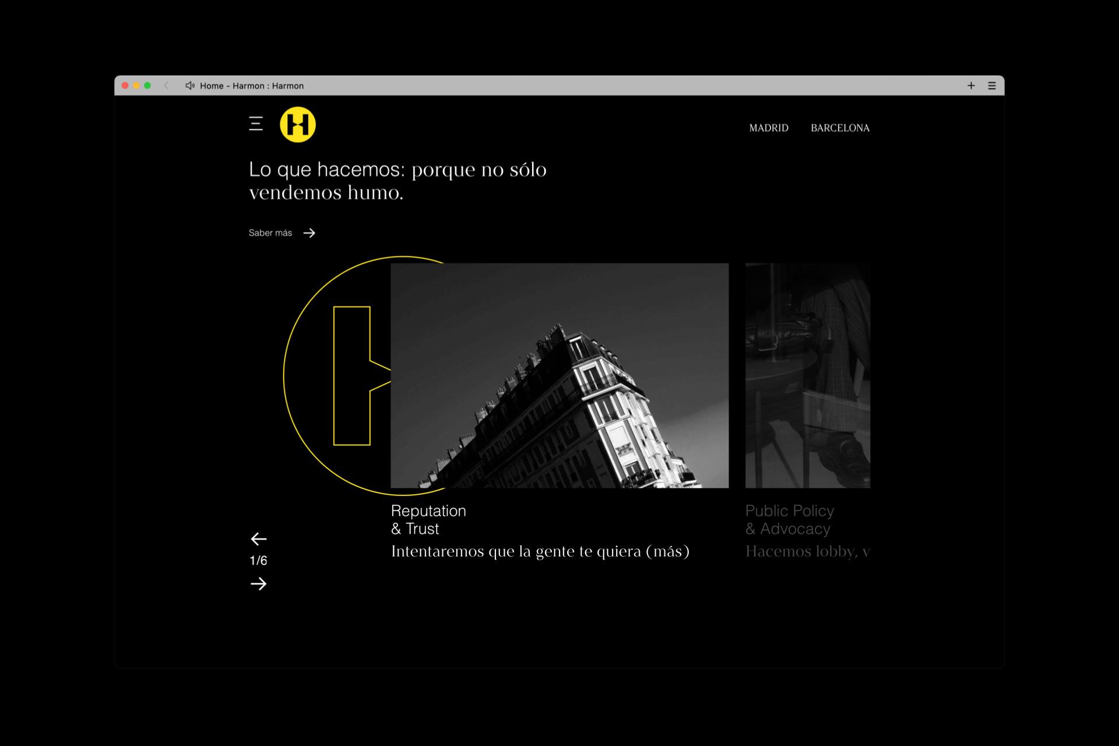1119x746 pixels.
Task: Click the building photo slide
Action: coord(559,375)
